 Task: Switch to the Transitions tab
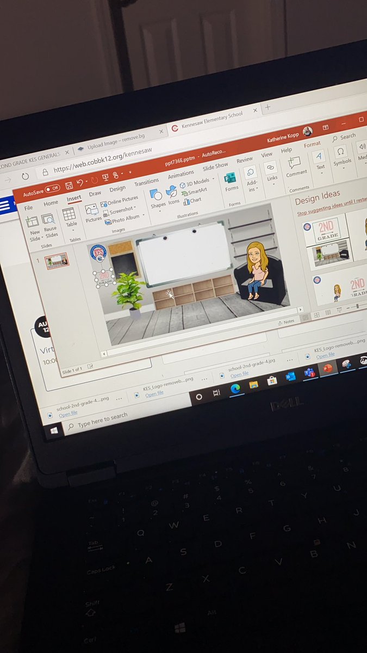pyautogui.click(x=147, y=182)
